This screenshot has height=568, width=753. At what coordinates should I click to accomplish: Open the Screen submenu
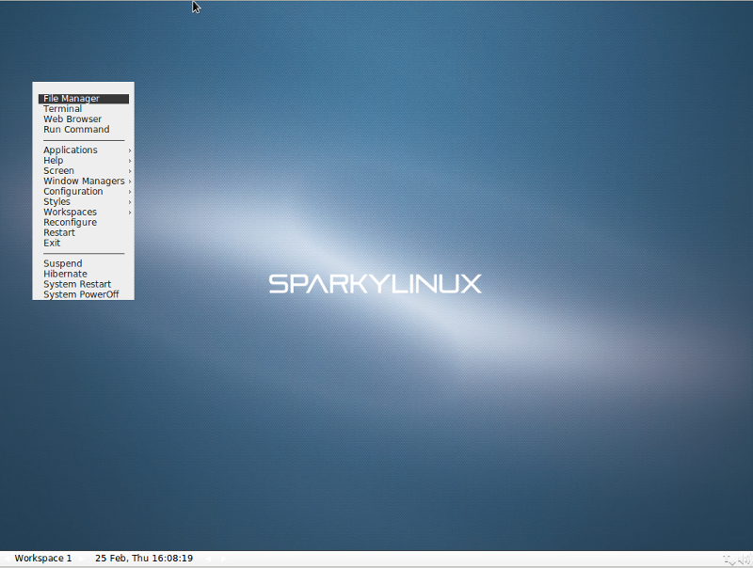click(84, 171)
